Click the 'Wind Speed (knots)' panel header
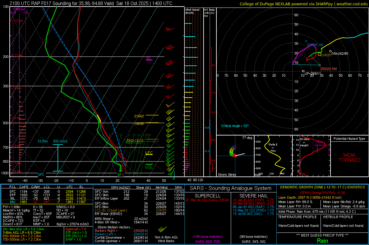The width and height of the screenshot is (369, 245). [x=192, y=11]
